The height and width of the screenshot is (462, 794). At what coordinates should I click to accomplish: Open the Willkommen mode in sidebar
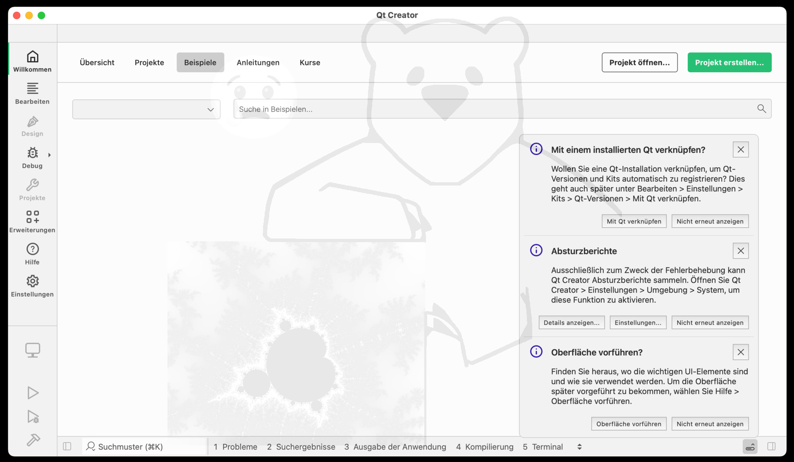click(32, 60)
